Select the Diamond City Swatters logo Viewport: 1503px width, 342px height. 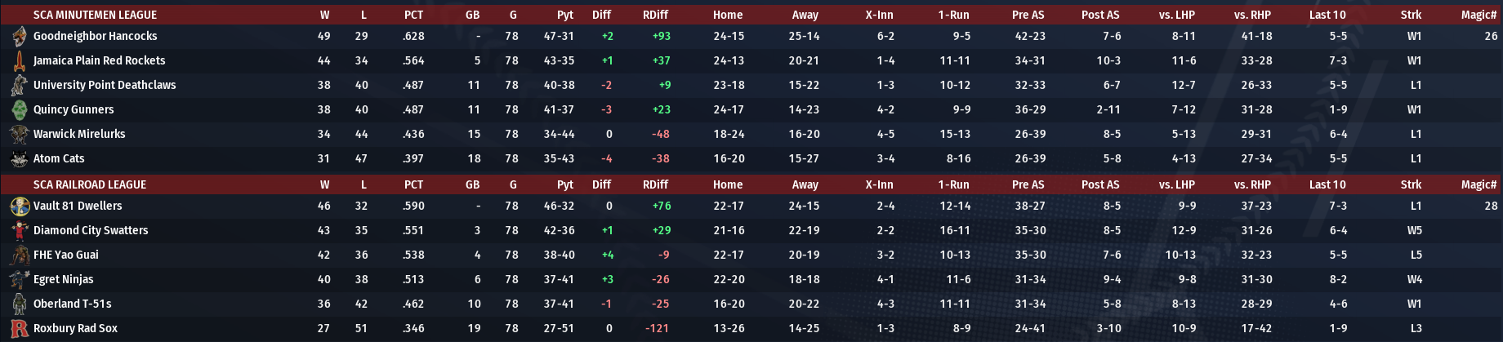click(20, 230)
